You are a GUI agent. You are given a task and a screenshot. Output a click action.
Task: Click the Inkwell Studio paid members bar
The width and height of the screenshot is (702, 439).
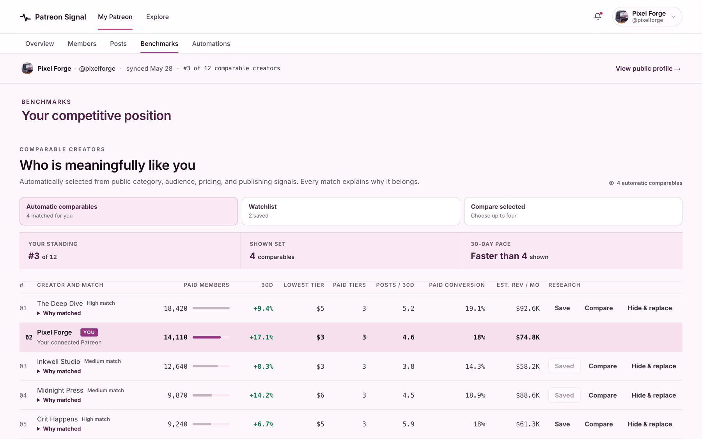211,366
